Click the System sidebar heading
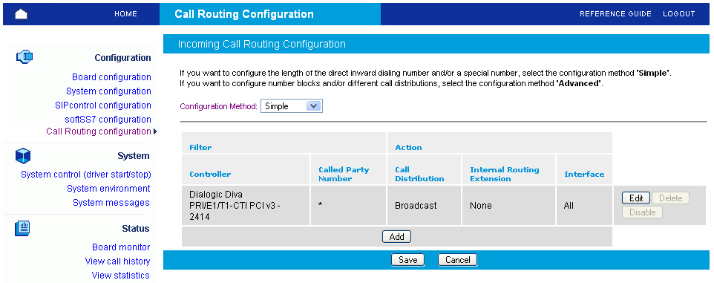The image size is (714, 283). [134, 156]
